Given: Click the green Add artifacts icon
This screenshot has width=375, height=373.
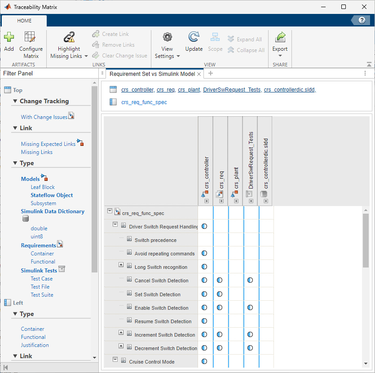Looking at the screenshot, I should click(9, 37).
